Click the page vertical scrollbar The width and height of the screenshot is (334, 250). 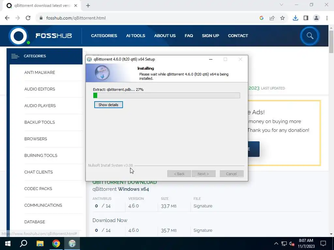[x=331, y=42]
